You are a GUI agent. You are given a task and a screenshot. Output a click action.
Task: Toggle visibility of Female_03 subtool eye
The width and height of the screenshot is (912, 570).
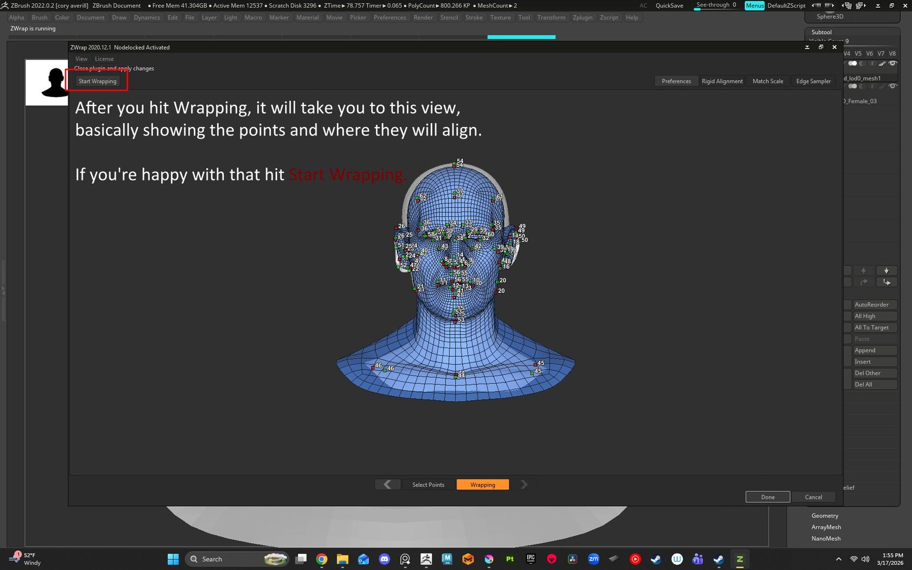893,86
